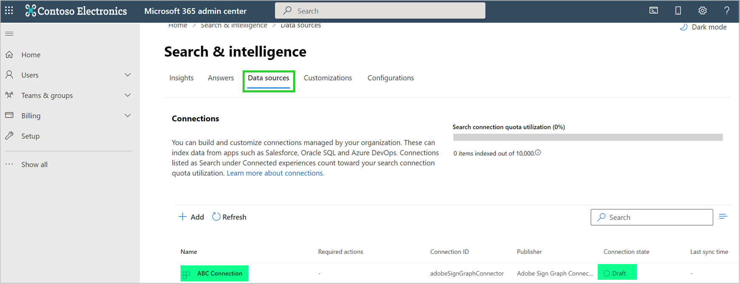Open the mobile app icon in header
Viewport: 740px width, 284px height.
678,11
